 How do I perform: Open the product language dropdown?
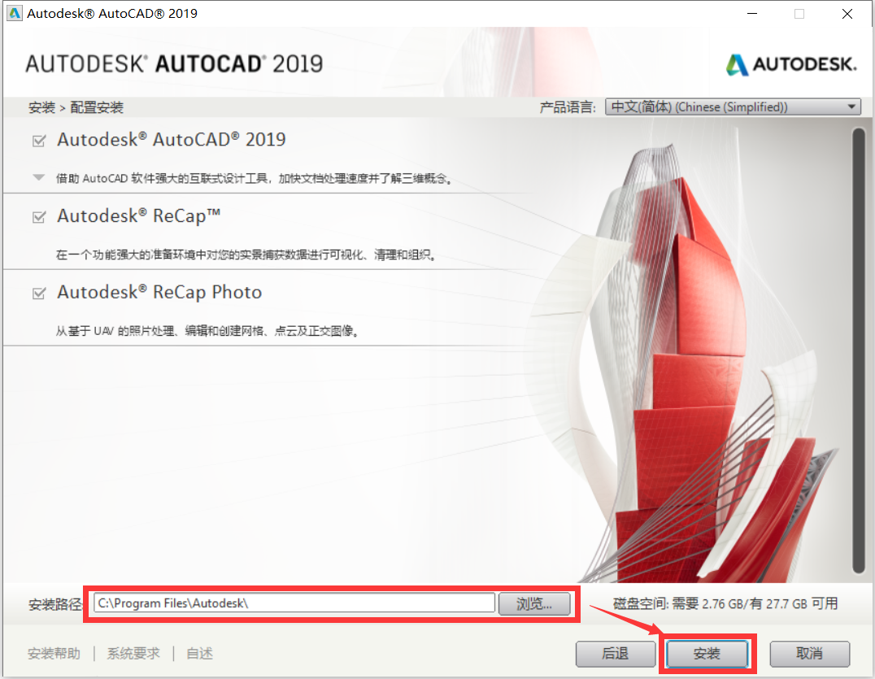(733, 107)
